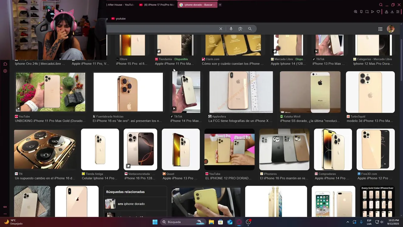This screenshot has height=227, width=403.
Task: Switch to the After House - YouTube tab
Action: (x=121, y=5)
